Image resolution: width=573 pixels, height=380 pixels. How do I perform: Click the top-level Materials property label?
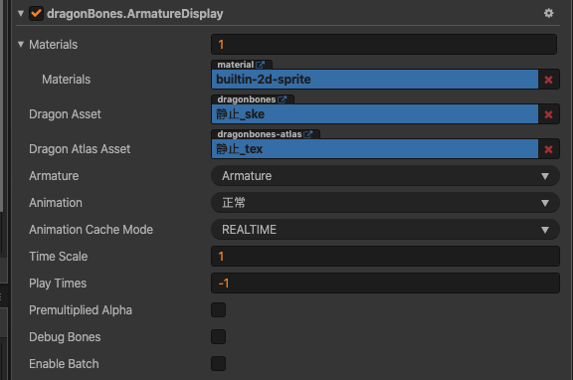[53, 45]
